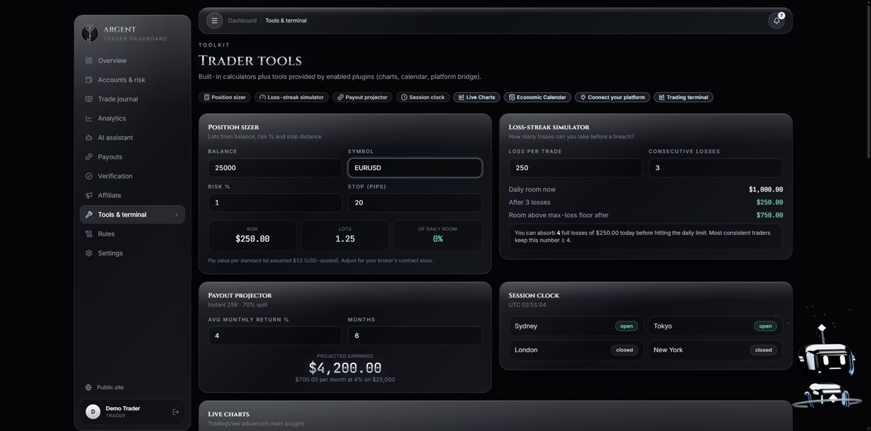Click the Sydney session row
Image resolution: width=871 pixels, height=431 pixels.
tap(576, 326)
